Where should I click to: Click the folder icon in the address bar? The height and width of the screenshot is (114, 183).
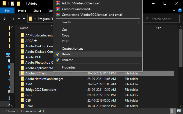[x=30, y=19]
